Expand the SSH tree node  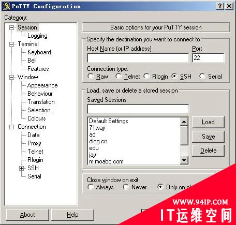[x=21, y=168]
